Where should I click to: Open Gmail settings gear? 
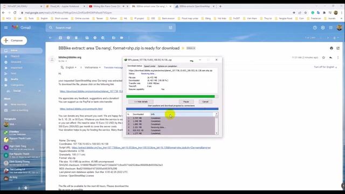323,27
